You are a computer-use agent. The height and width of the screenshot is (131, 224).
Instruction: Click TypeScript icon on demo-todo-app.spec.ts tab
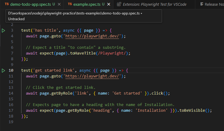pyautogui.click(x=7, y=4)
